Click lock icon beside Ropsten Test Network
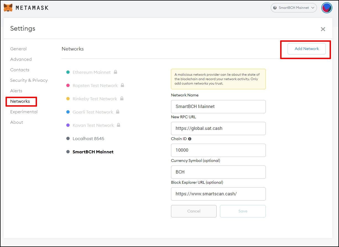 122,85
